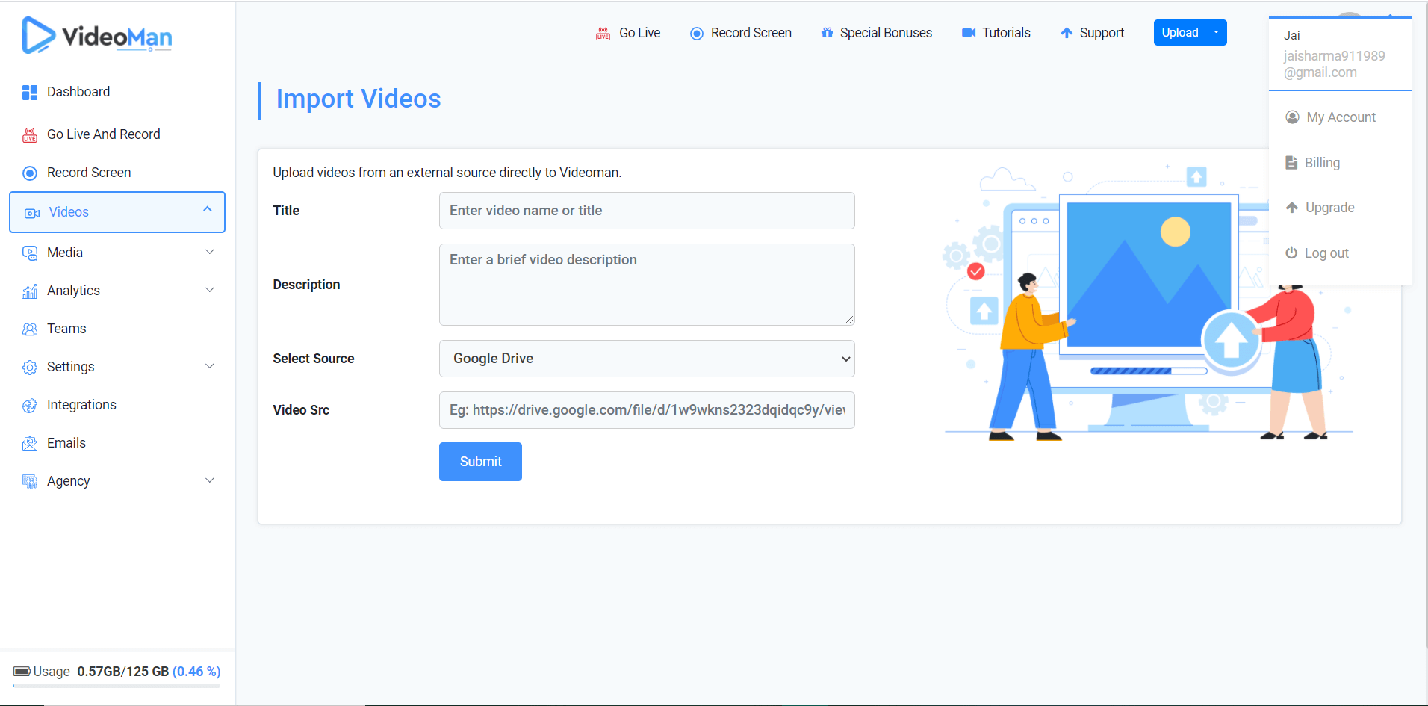
Task: Expand the Analytics section chevron
Action: [x=210, y=290]
